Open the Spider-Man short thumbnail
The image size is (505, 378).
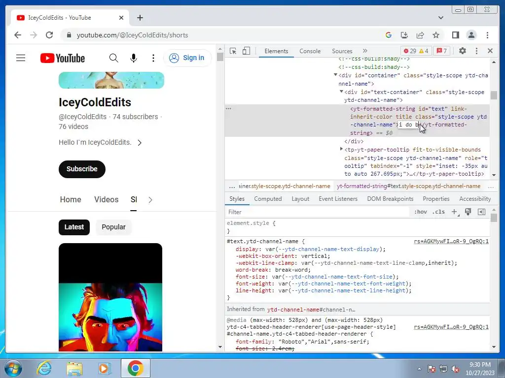tap(110, 297)
